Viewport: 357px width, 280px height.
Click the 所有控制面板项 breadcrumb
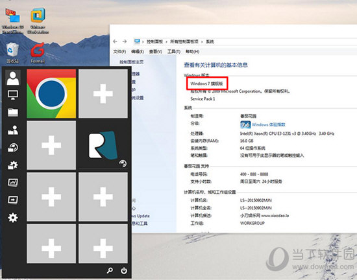pyautogui.click(x=184, y=41)
